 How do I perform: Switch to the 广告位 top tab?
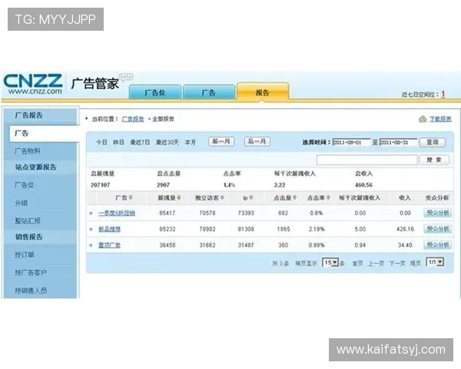coord(155,93)
